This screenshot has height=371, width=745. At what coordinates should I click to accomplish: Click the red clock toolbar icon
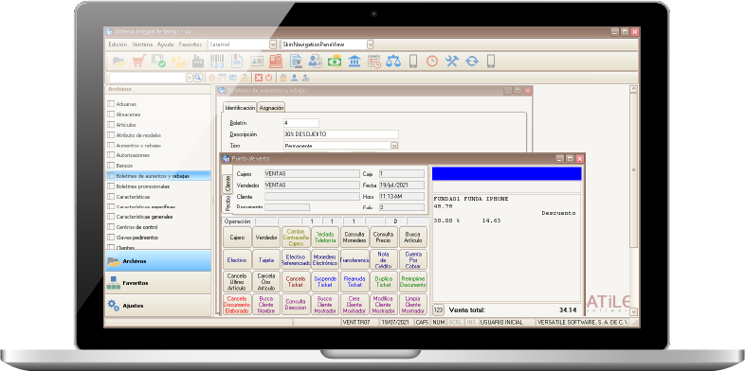coord(432,62)
